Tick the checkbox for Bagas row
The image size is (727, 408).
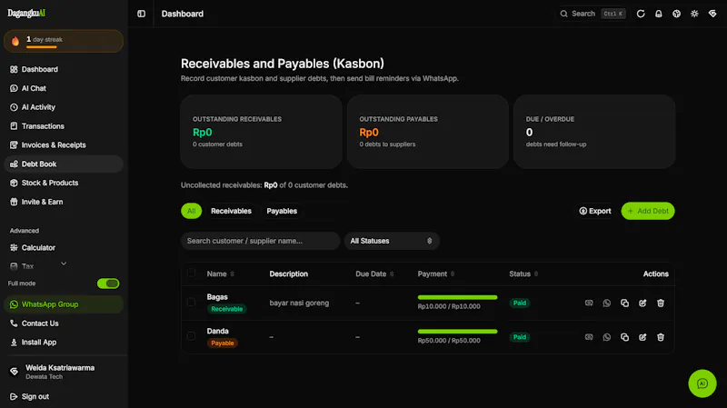[x=191, y=303]
